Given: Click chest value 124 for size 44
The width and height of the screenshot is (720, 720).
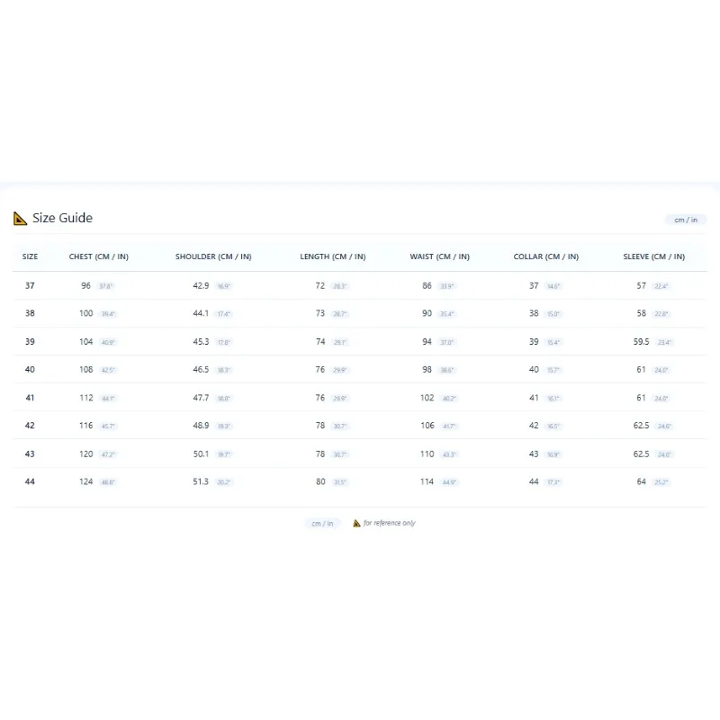Looking at the screenshot, I should pos(85,481).
